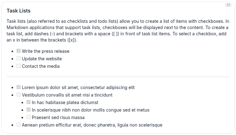Screen dimensions: 236x135
Task: Click the "In hac habitasse platea dictumst" text
Action: (65, 102)
